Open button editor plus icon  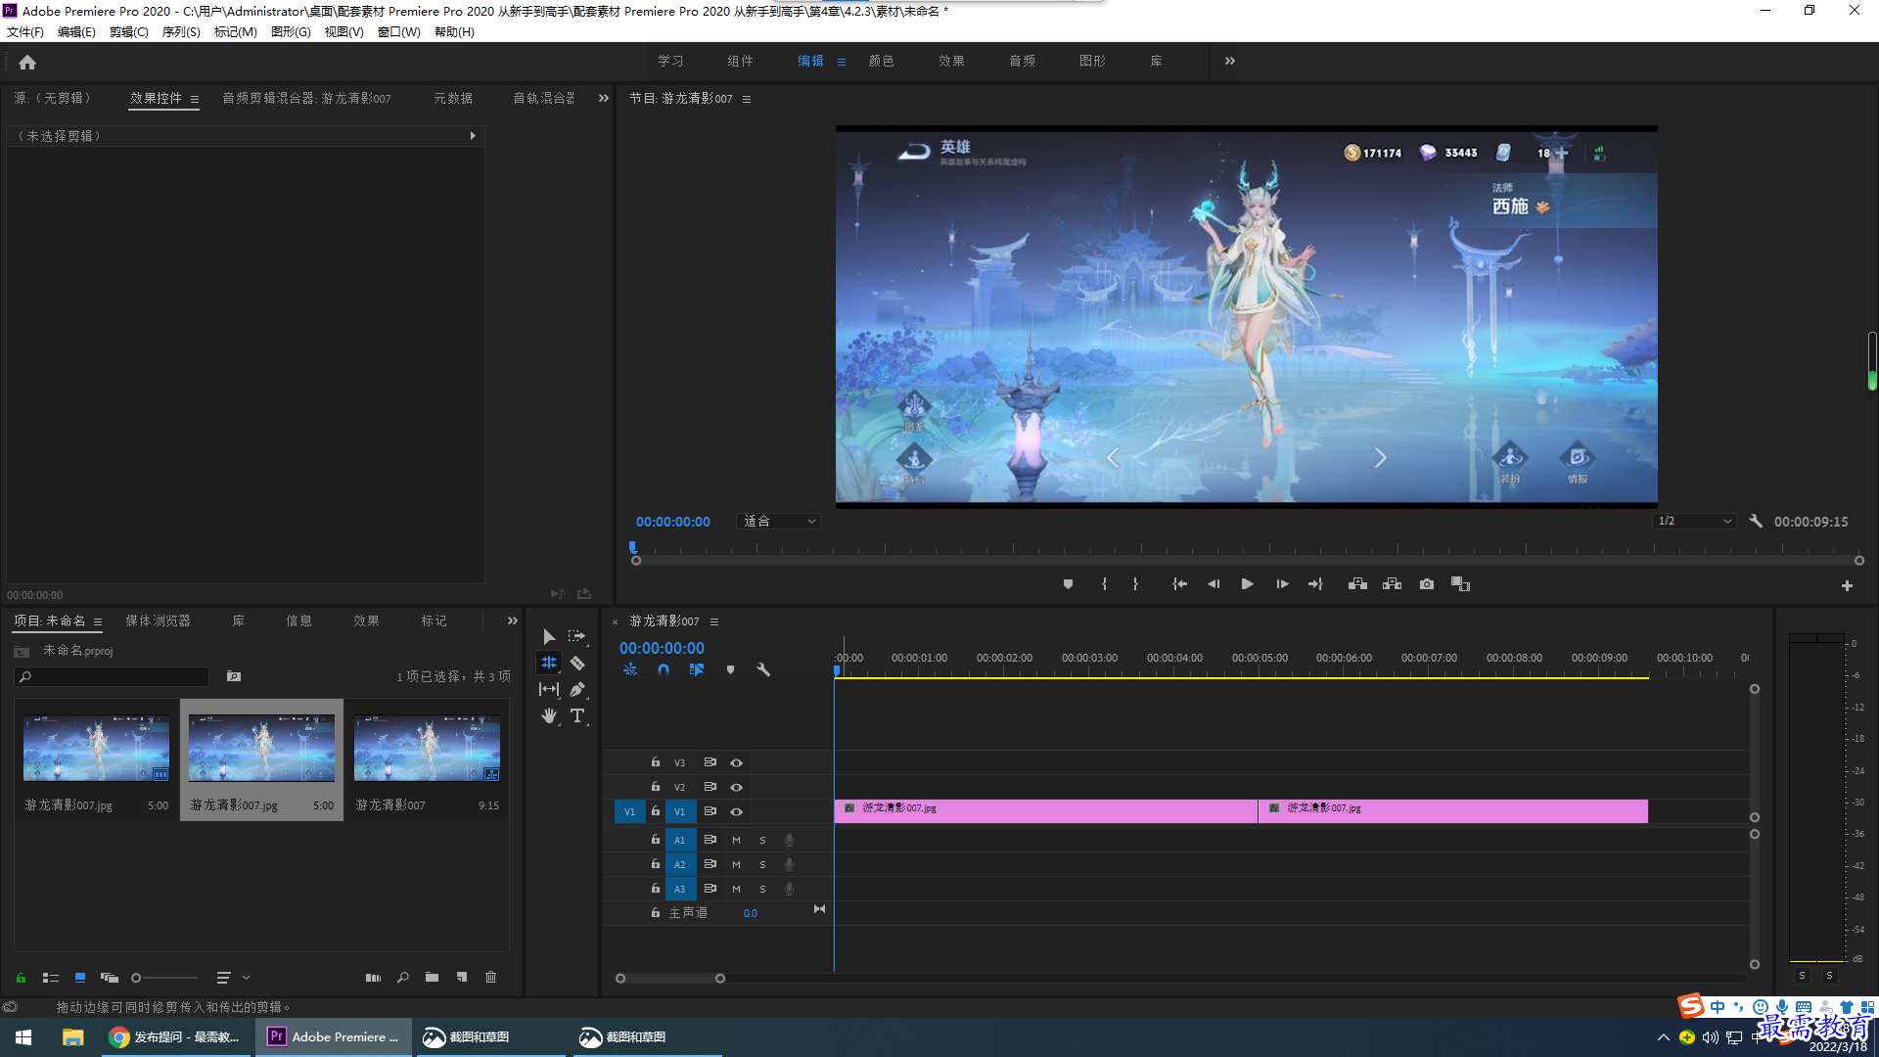pos(1847,586)
